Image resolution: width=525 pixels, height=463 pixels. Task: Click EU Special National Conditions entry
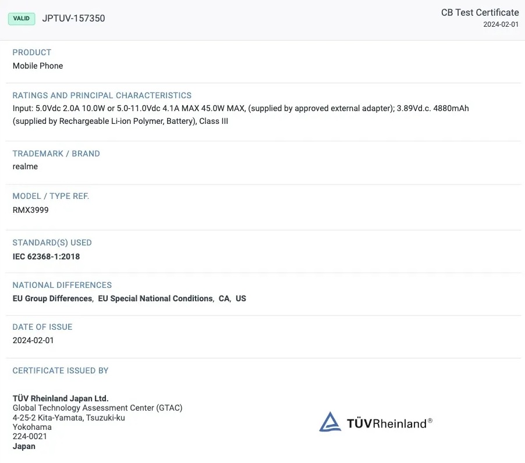155,298
